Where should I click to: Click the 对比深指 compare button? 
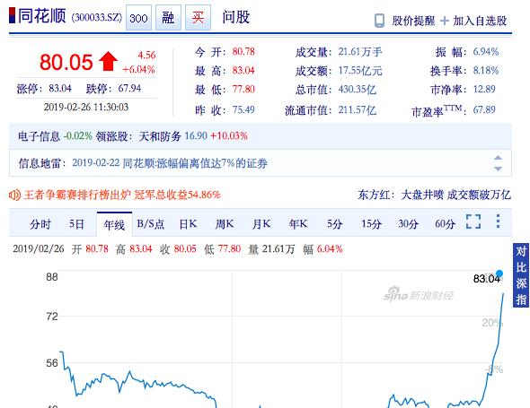coord(521,275)
